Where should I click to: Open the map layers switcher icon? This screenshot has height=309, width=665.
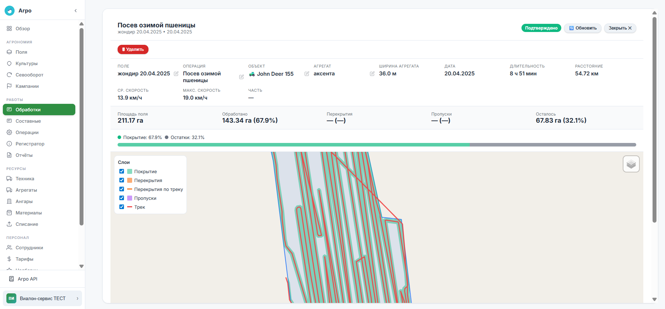[x=631, y=164]
